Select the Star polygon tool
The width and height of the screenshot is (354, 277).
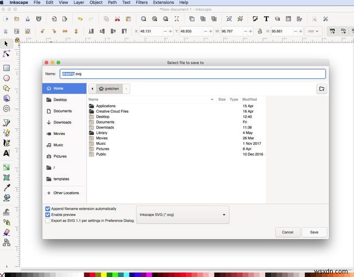point(7,88)
